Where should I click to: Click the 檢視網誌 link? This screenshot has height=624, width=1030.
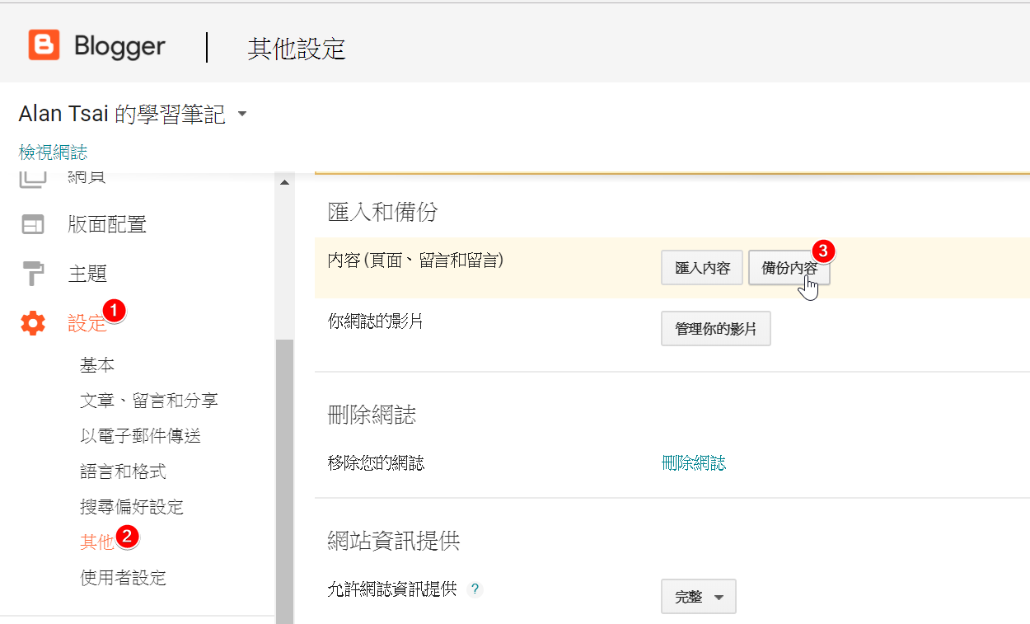53,152
